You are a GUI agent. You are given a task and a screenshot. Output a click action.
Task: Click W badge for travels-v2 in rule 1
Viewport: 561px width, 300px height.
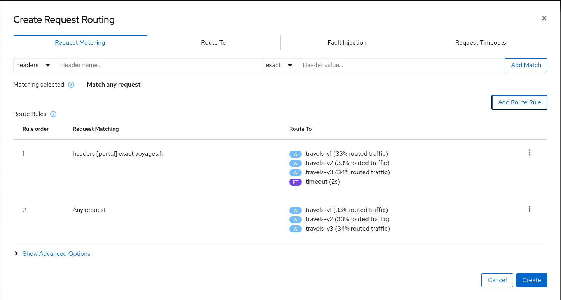pos(295,163)
